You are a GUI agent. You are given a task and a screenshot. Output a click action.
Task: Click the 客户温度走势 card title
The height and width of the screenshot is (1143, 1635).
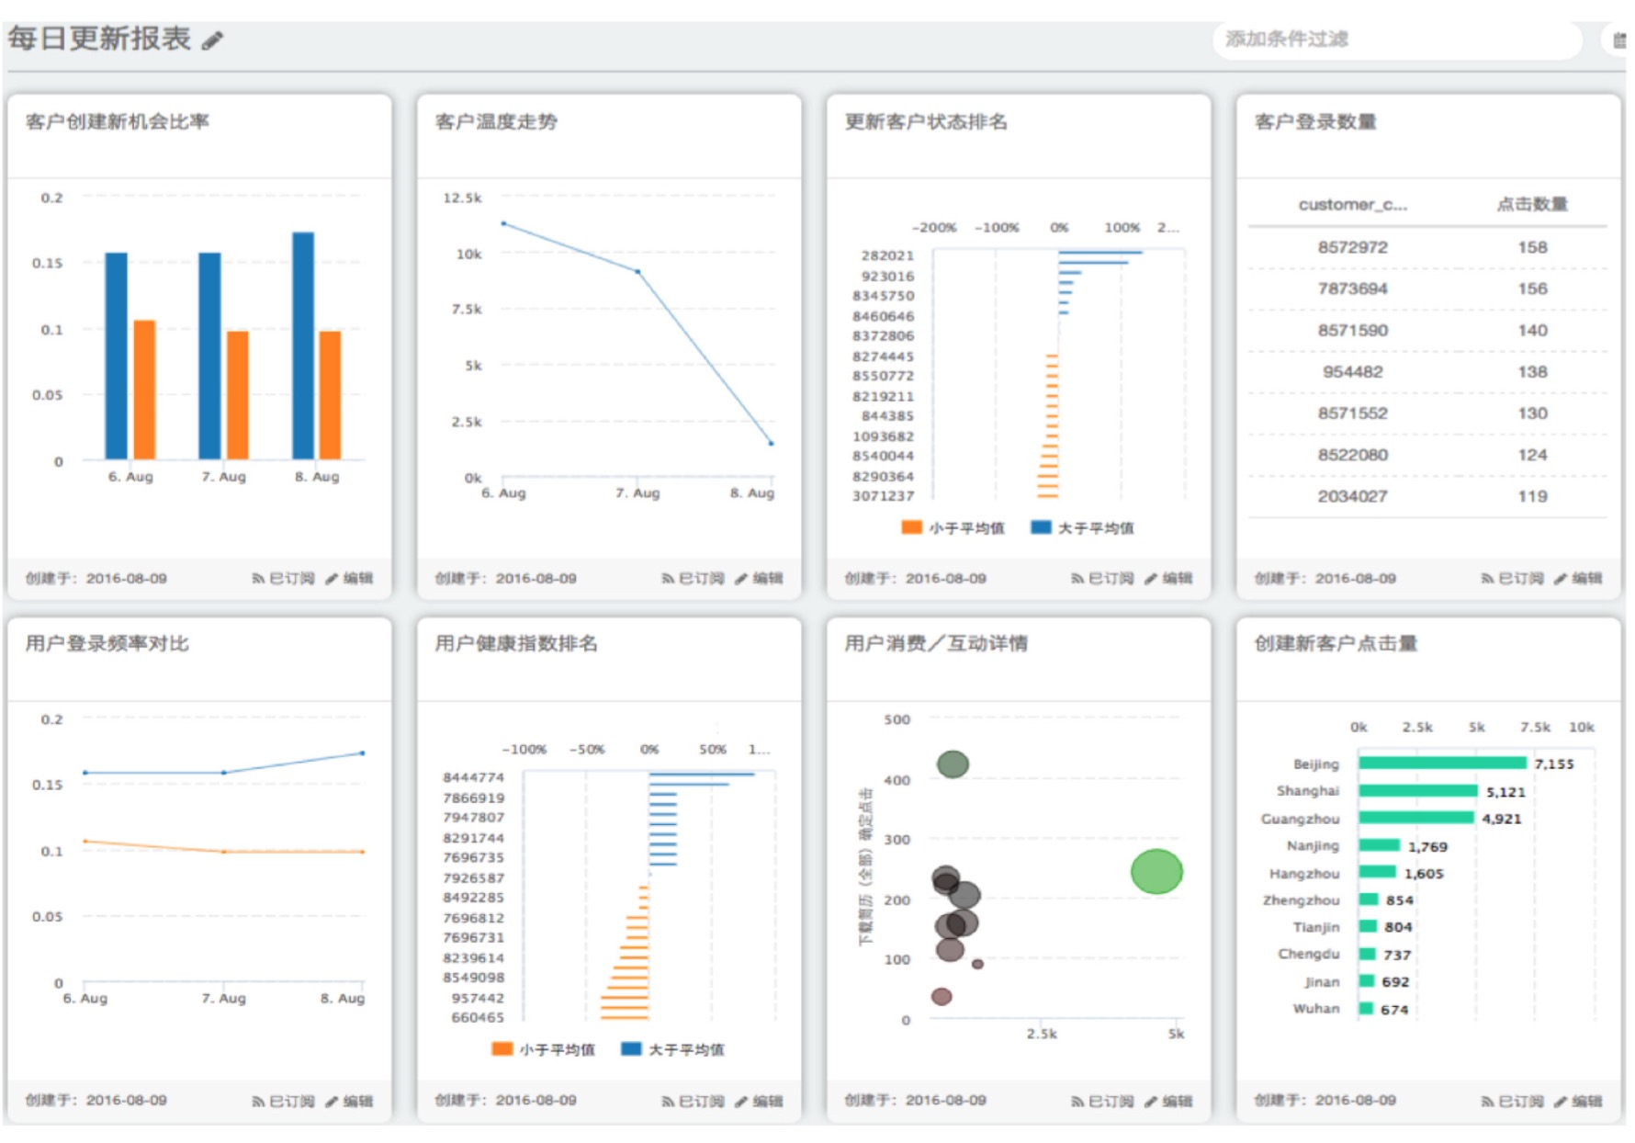click(496, 121)
